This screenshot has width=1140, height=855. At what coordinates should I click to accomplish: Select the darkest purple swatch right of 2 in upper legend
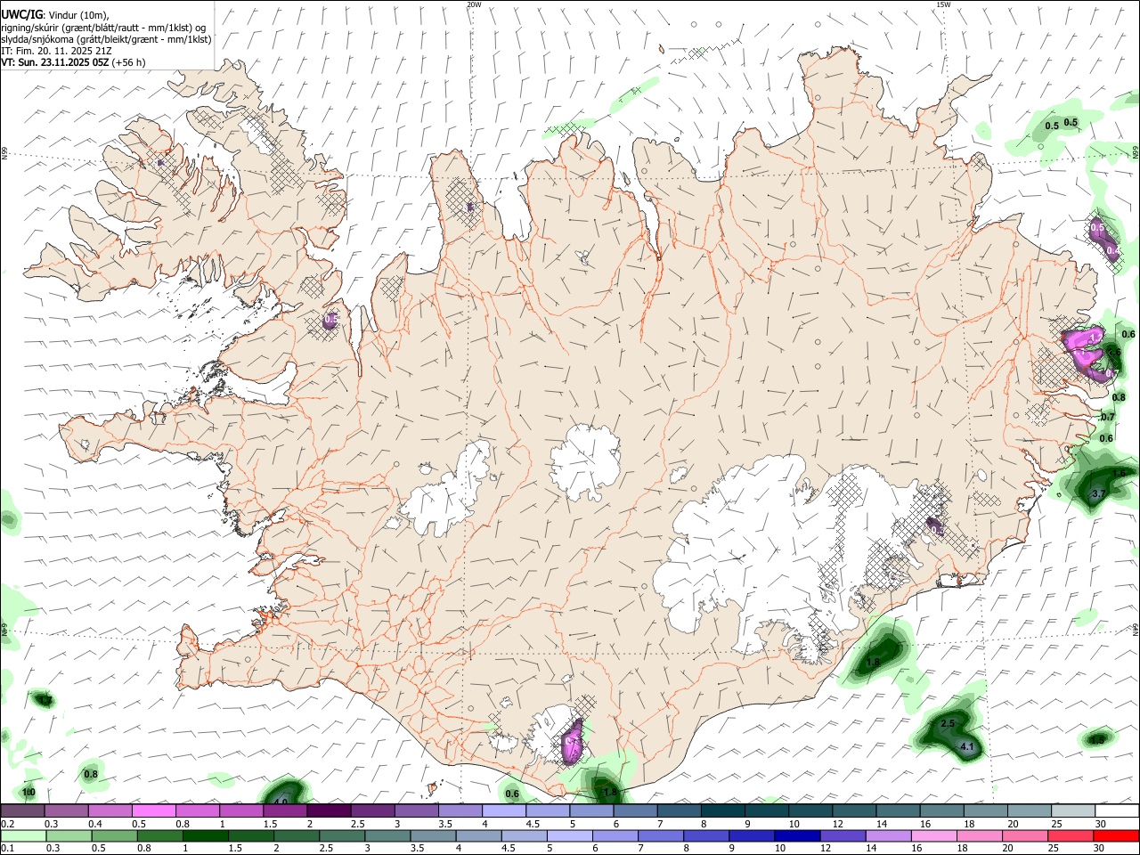click(329, 811)
